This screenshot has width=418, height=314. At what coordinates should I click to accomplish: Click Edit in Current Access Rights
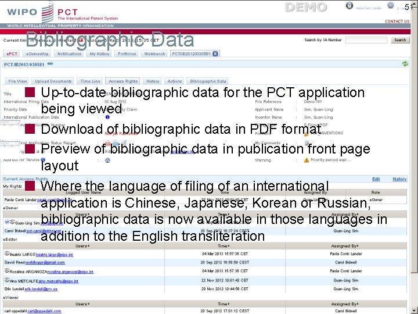click(x=376, y=179)
